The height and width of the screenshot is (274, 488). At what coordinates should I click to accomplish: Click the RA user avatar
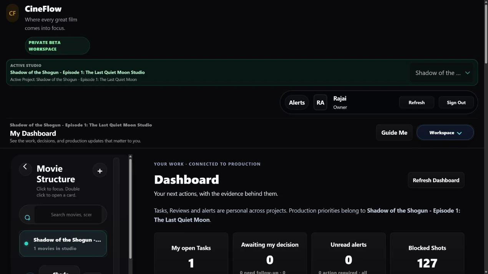coord(320,102)
